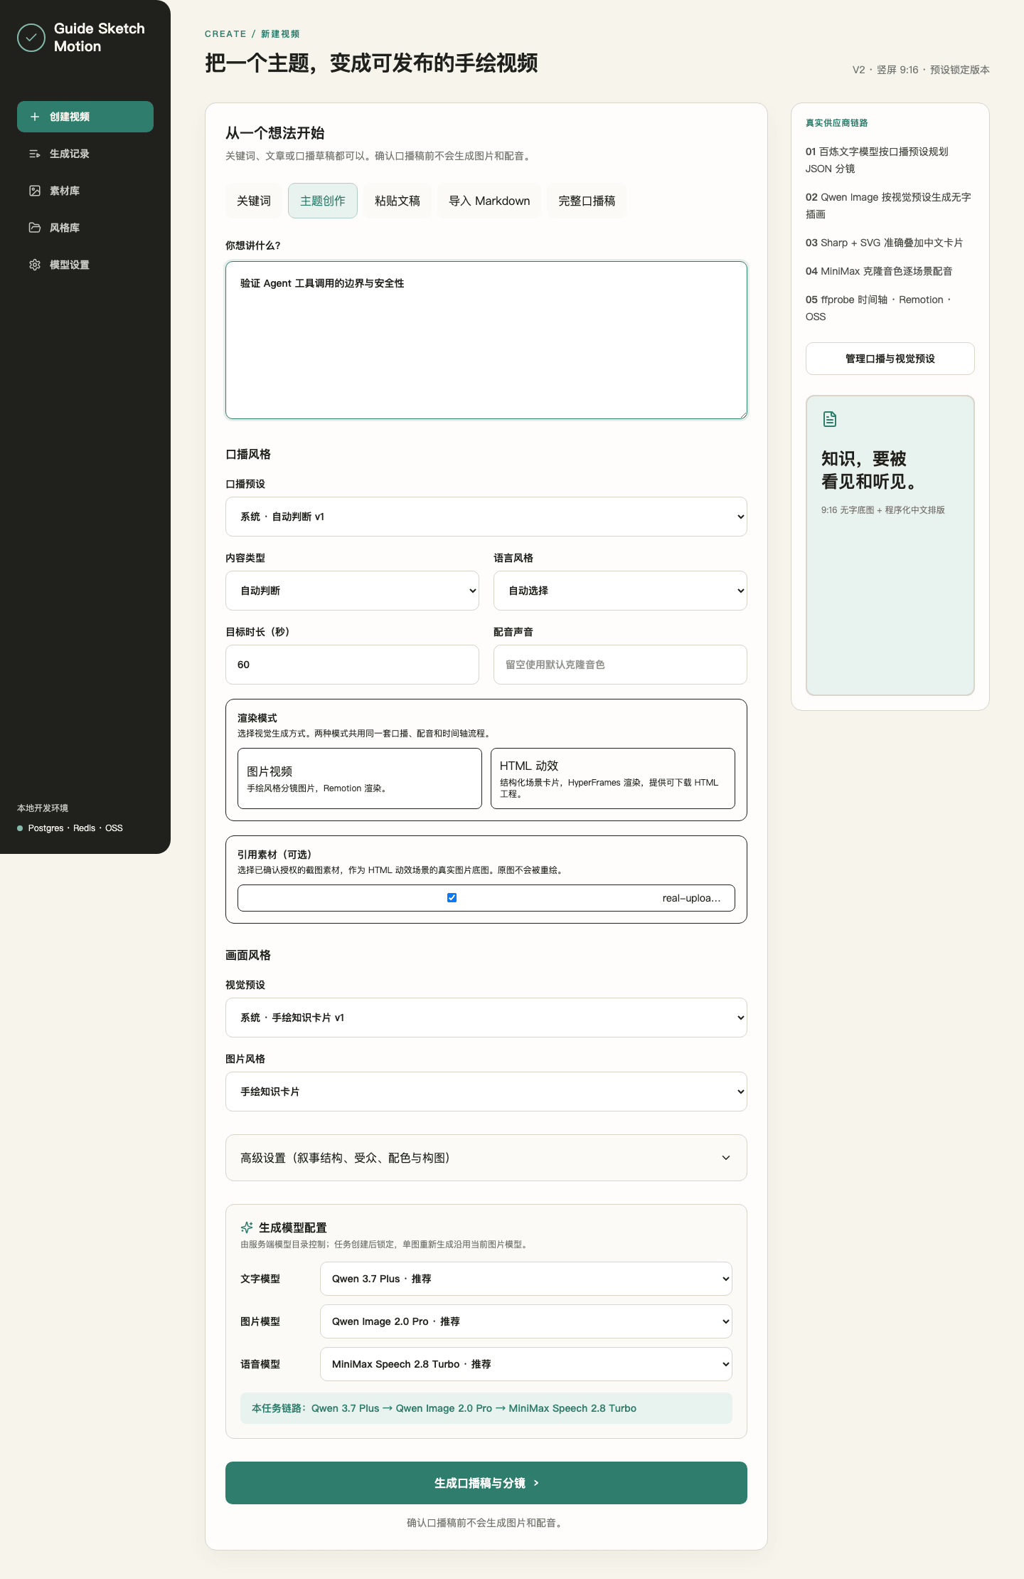Switch to the 关键词 tab
The height and width of the screenshot is (1579, 1024).
tap(254, 201)
